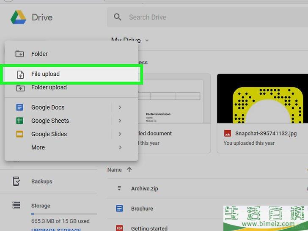Choose Google Sheets in the menu
Viewport: 308px width, 231px height.
point(71,121)
